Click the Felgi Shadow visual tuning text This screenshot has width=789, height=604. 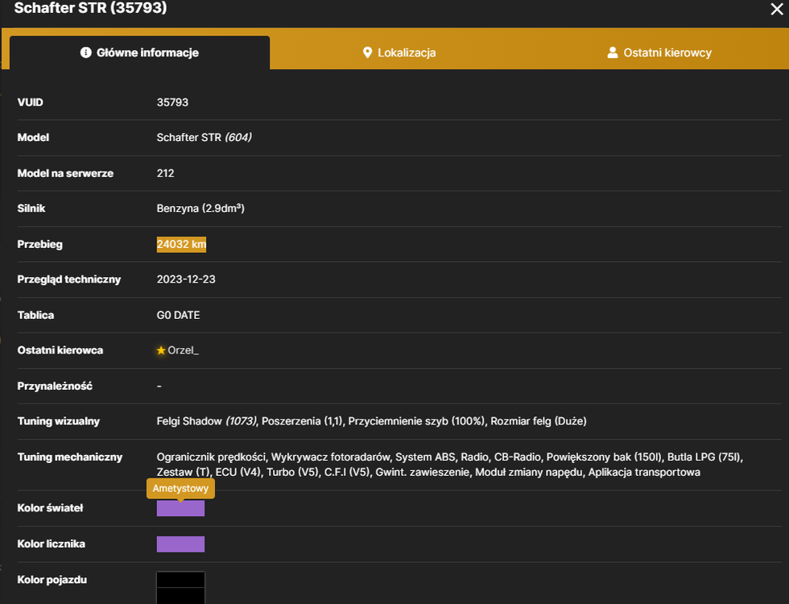[207, 421]
